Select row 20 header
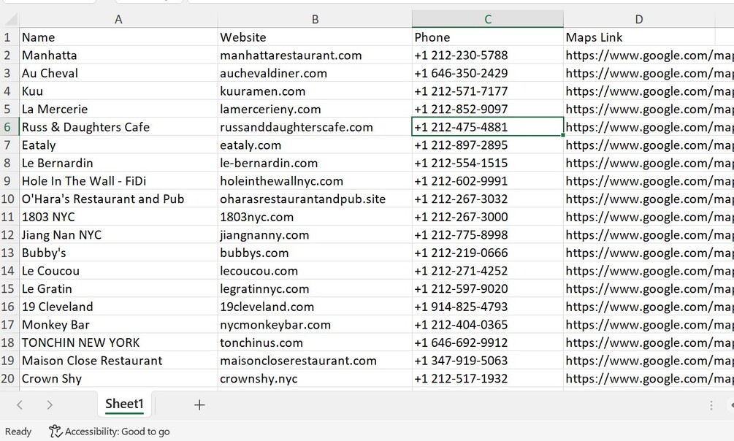This screenshot has height=441, width=734. click(9, 378)
